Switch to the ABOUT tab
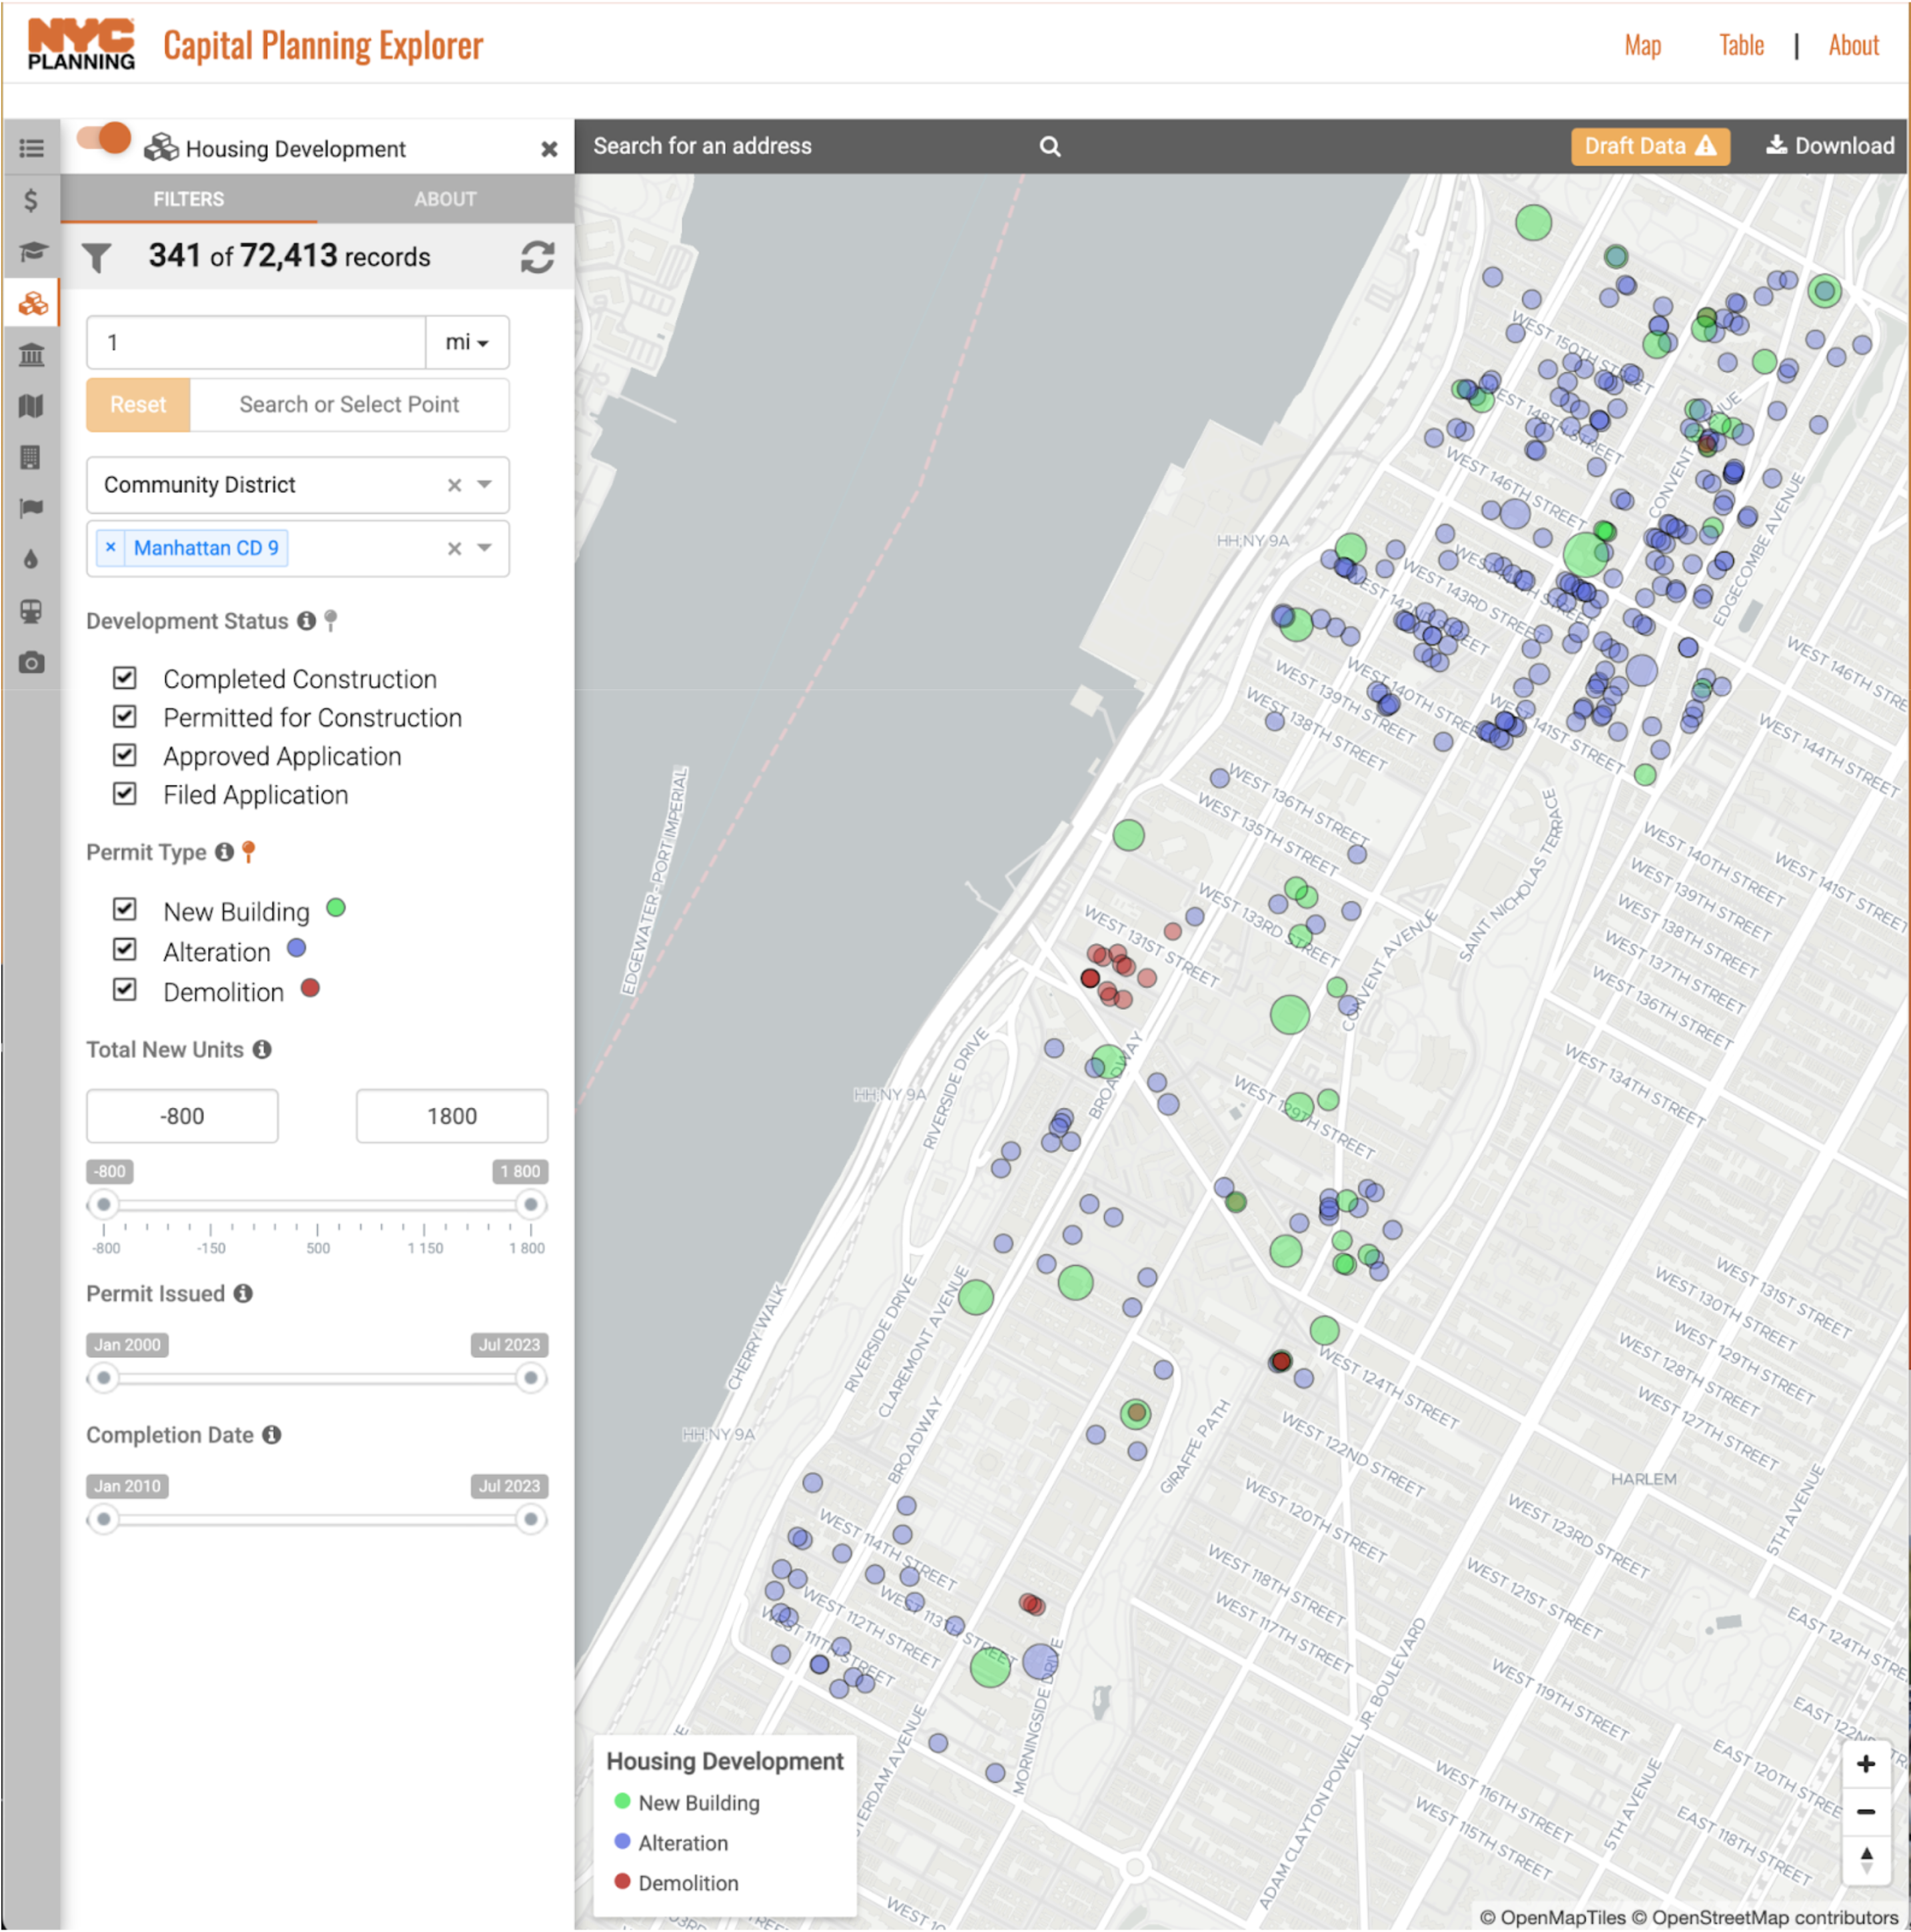 click(445, 199)
